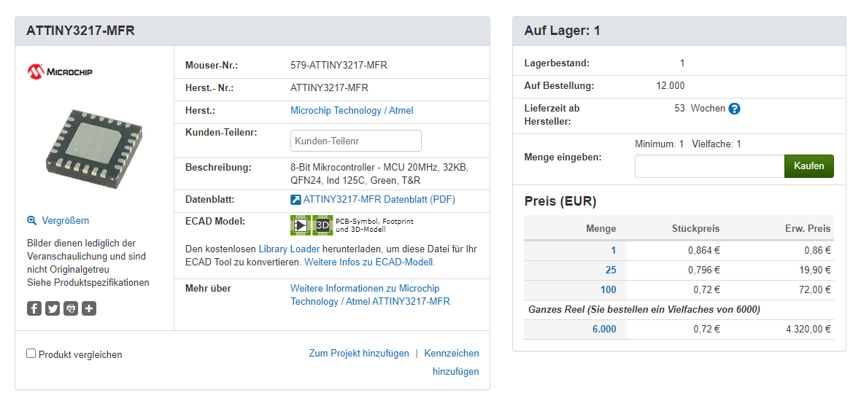Click the ATTINY3217-MFR panel heading

tap(80, 31)
